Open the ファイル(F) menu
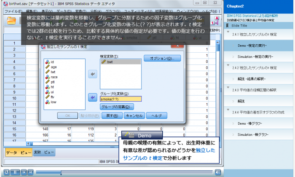Image resolution: width=295 pixels, height=177 pixels. [x=13, y=11]
